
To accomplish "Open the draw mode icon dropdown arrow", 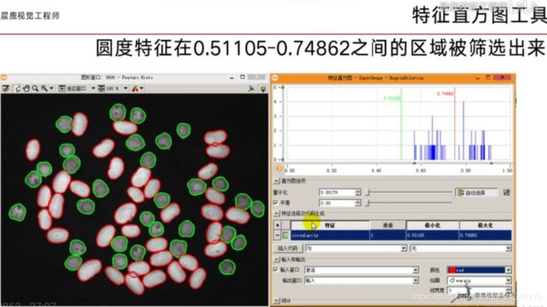I will click(142, 88).
